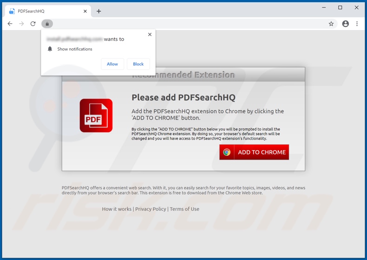Screen dimensions: 367x260
Task: Click the 'Add the PDFSearchHQ extension to Chrome' text
Action: coord(208,114)
